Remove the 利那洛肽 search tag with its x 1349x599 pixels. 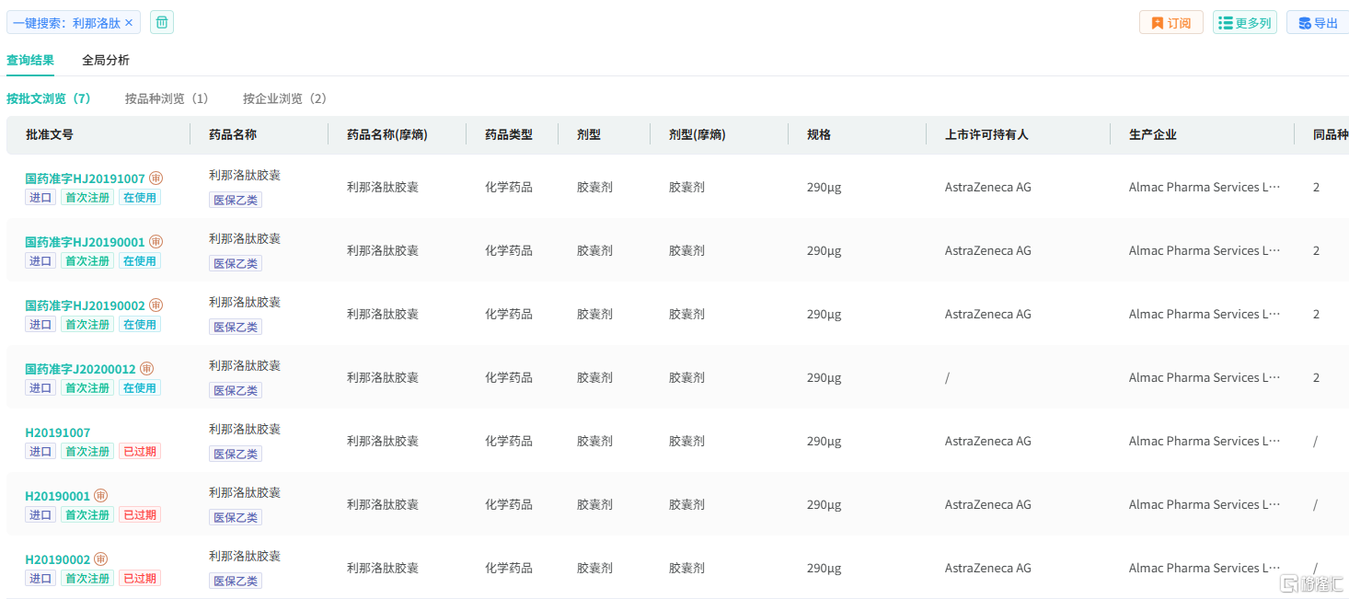(129, 23)
